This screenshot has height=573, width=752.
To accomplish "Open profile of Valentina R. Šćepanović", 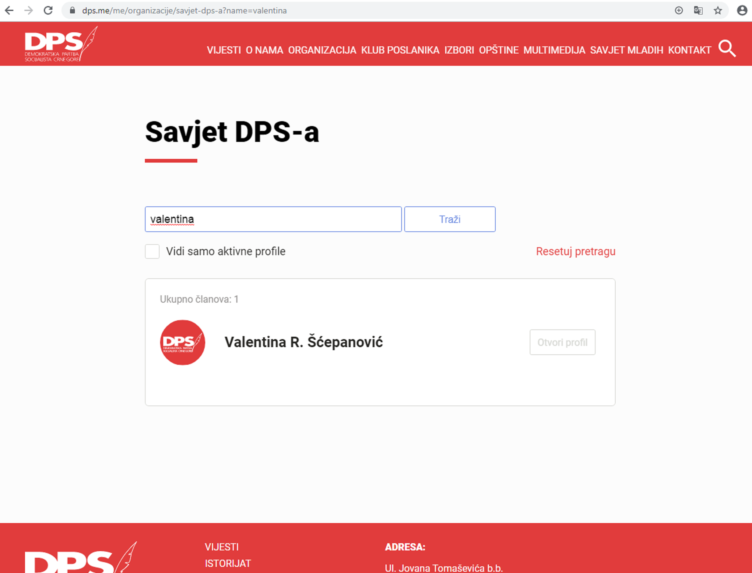I will pyautogui.click(x=562, y=342).
